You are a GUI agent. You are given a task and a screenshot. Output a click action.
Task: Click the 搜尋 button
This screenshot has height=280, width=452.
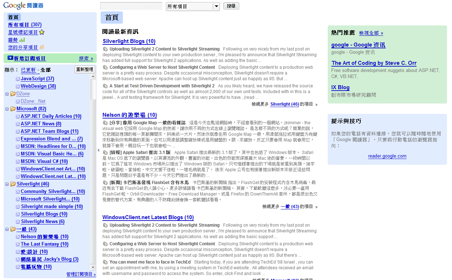pyautogui.click(x=231, y=6)
